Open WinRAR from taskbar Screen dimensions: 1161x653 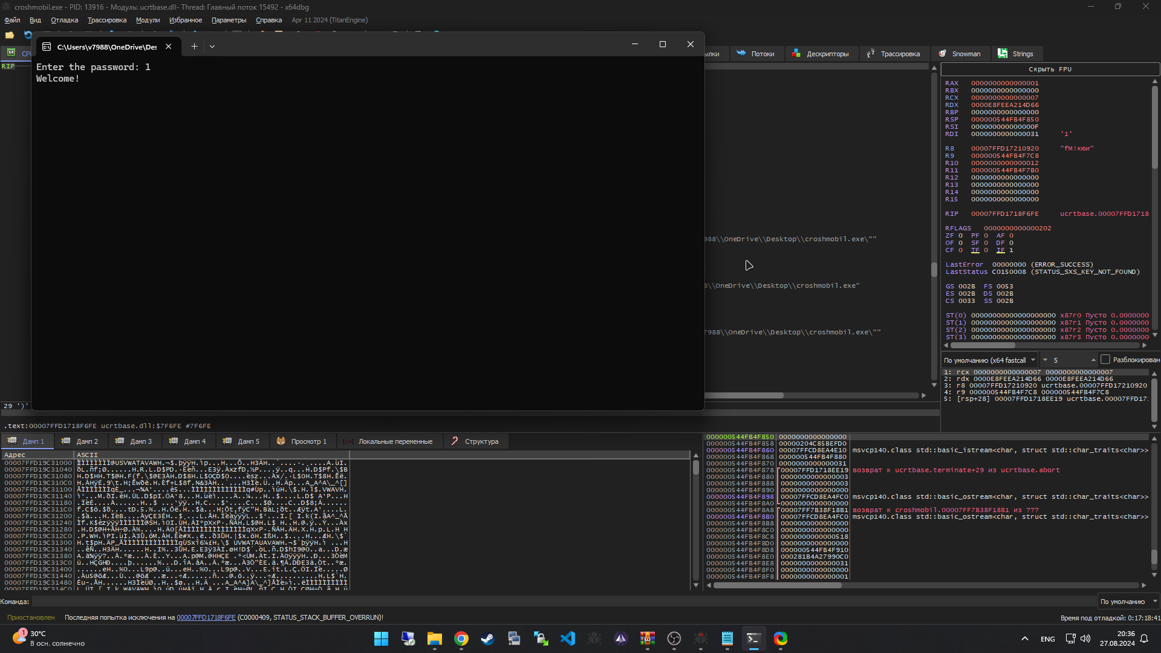(x=647, y=638)
